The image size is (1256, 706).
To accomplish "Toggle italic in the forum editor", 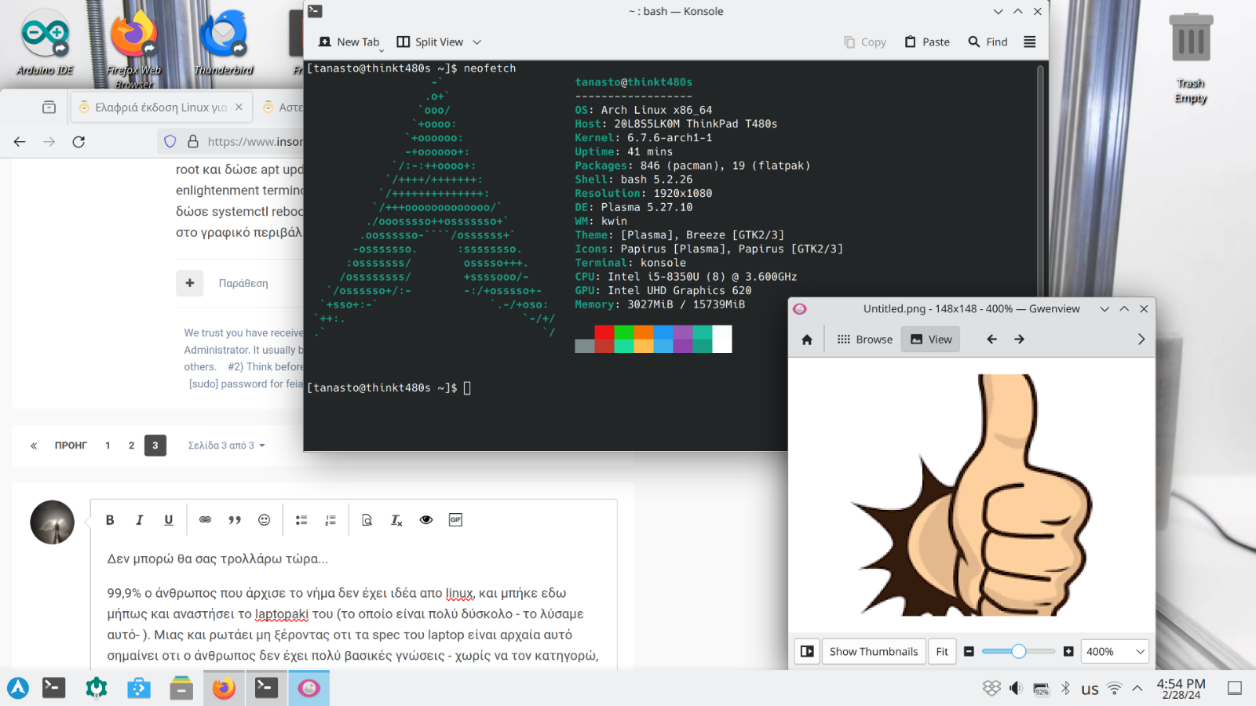I will click(139, 520).
